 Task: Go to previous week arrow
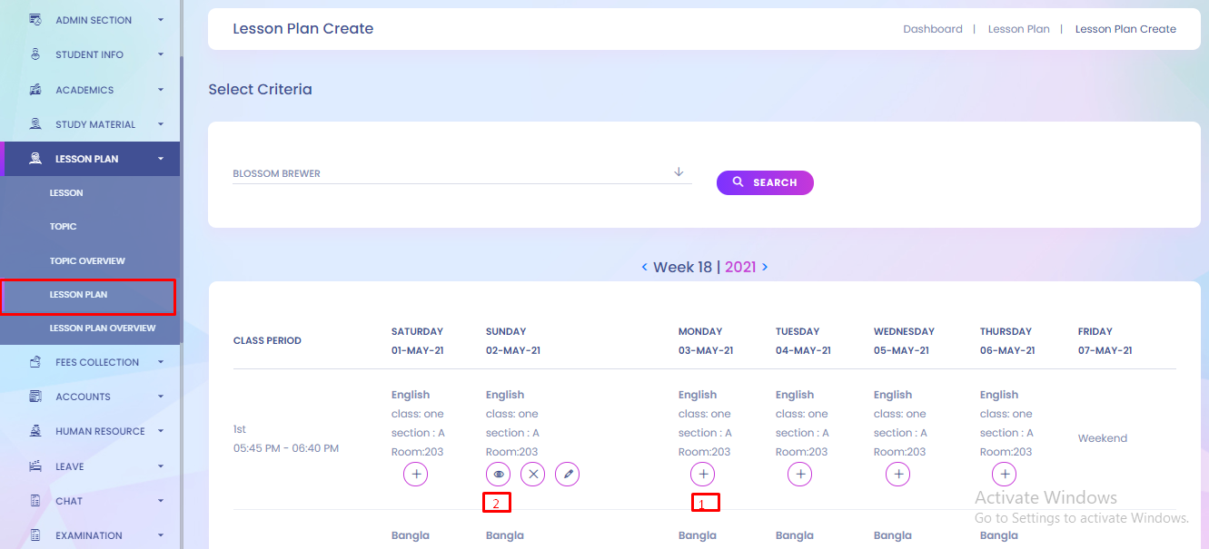point(645,267)
